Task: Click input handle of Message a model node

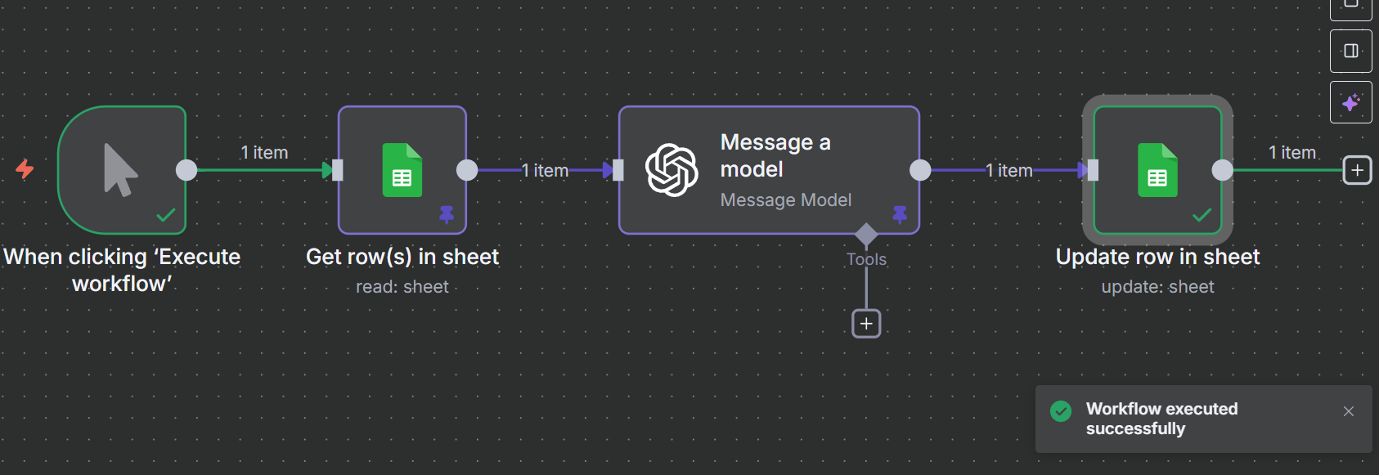Action: 618,170
